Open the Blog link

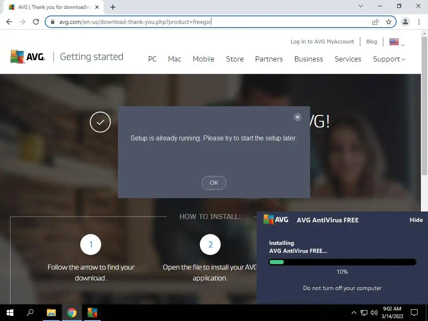[372, 41]
